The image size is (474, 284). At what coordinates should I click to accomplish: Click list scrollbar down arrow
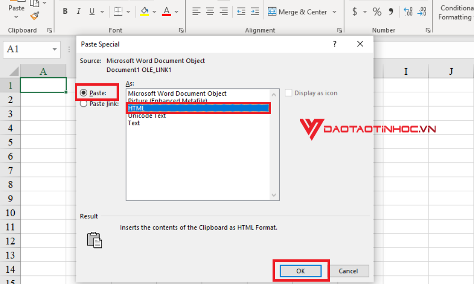274,195
